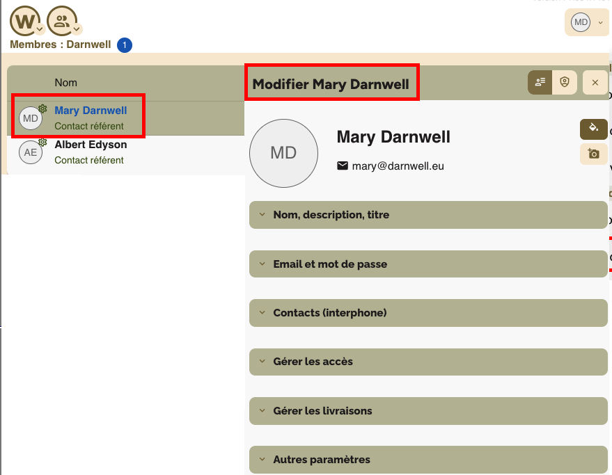Click the paint bucket color icon
This screenshot has height=475, width=612.
pos(593,129)
